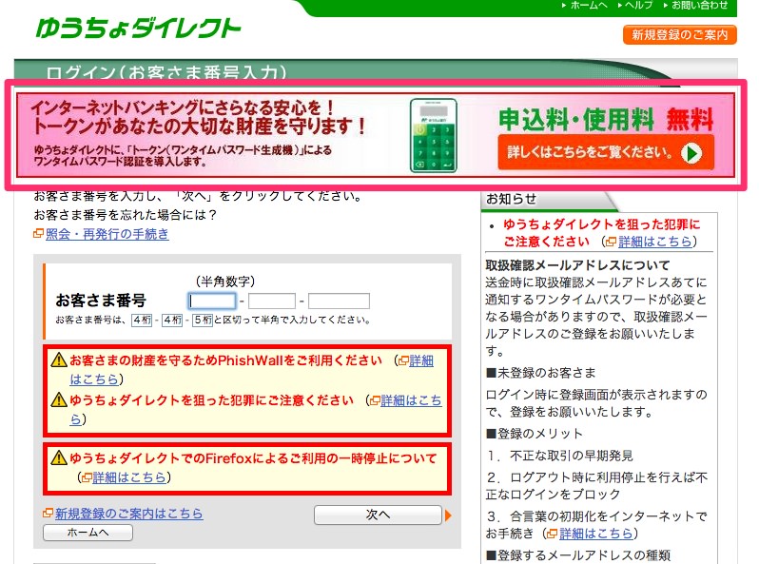Open the 照会・再発行の手続き link

107,234
